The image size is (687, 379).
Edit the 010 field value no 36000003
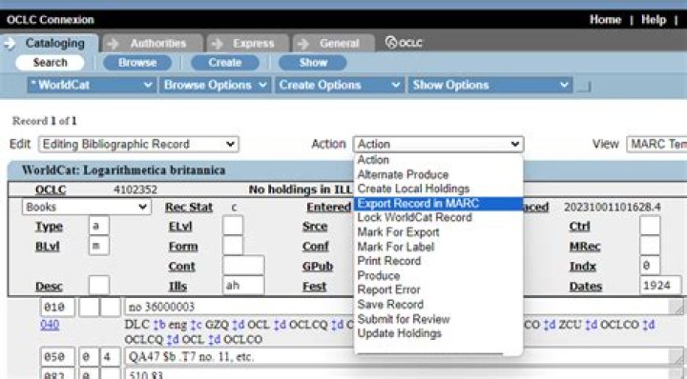[403, 308]
